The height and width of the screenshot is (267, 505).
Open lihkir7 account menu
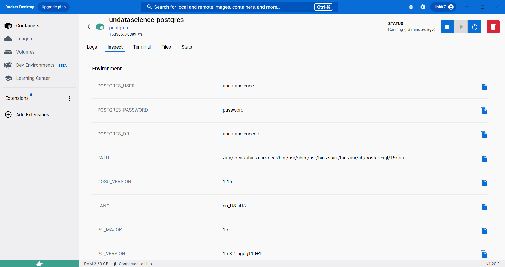click(443, 7)
